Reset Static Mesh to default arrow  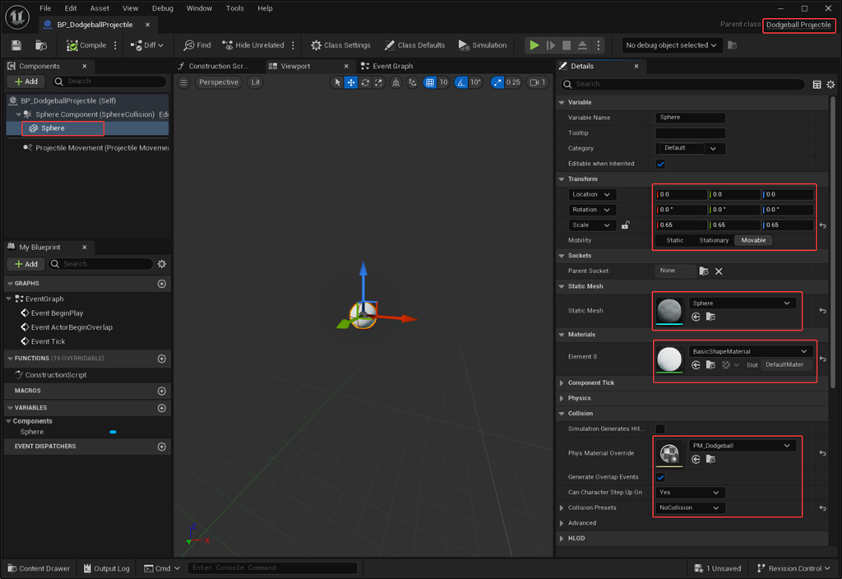tap(823, 311)
